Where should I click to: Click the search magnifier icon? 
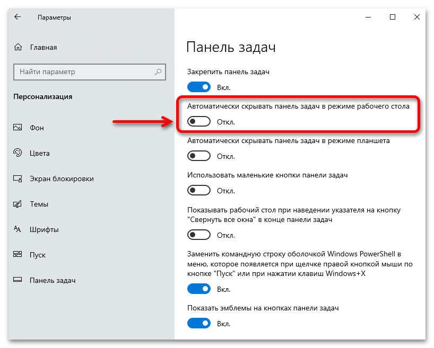[158, 72]
